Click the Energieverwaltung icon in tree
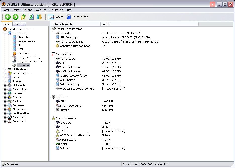The image size is (235, 168). [15, 57]
